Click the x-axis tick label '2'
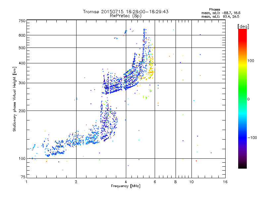265x198 pixels. click(x=76, y=182)
